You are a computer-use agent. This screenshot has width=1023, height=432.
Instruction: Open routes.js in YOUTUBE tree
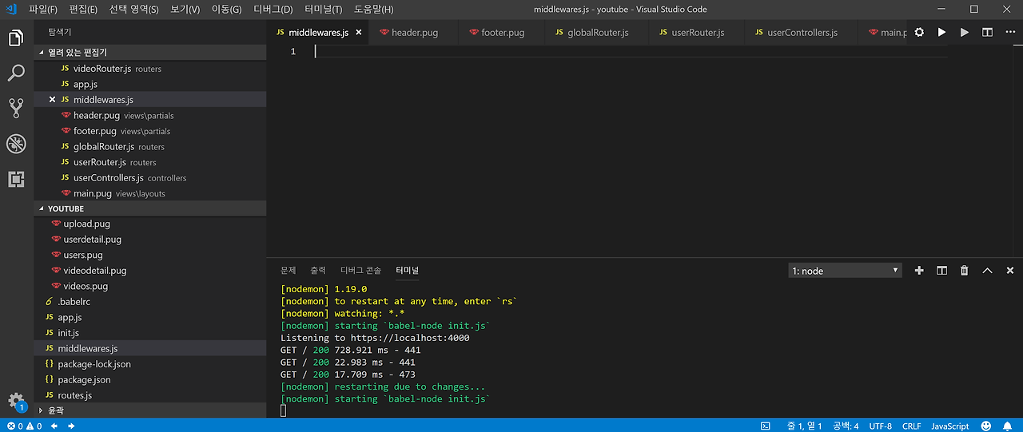pyautogui.click(x=149, y=395)
